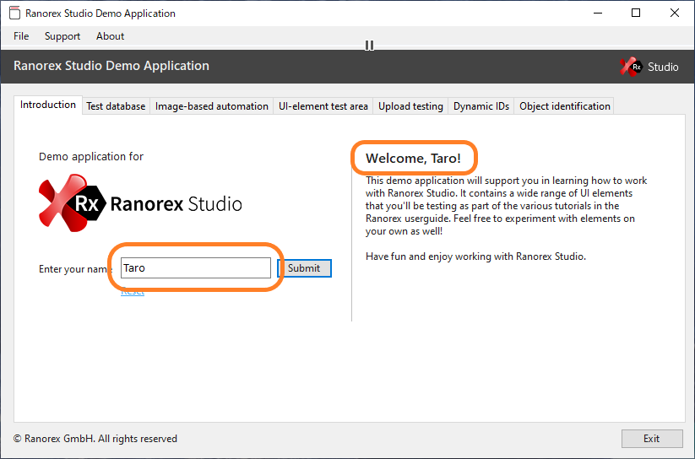Click the Reset link below the name field
695x459 pixels.
(133, 291)
